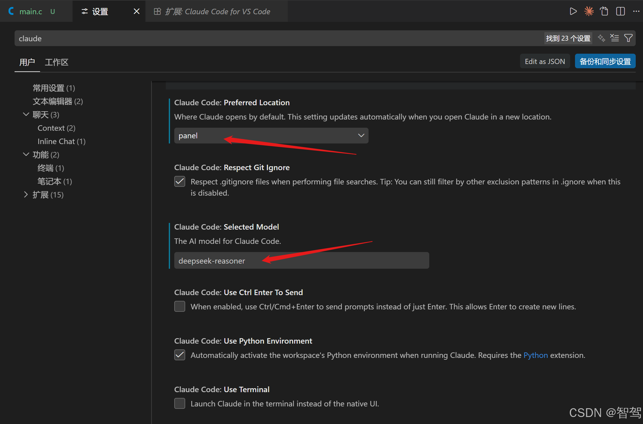Uncheck the Respect Git Ignore checkbox
The height and width of the screenshot is (424, 643).
tap(180, 181)
